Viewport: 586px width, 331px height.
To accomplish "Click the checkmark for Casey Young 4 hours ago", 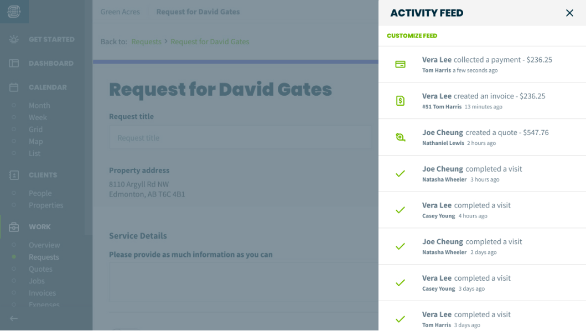I will coord(400,210).
